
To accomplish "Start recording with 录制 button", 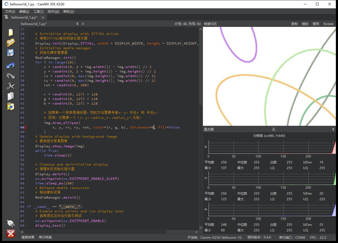I will click(x=294, y=24).
